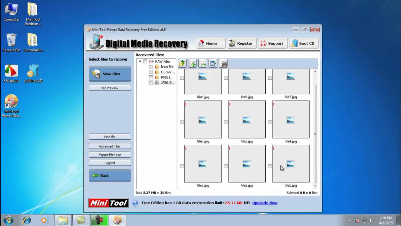The image size is (401, 226).
Task: Click the go up folder toolbar icon
Action: 182,63
